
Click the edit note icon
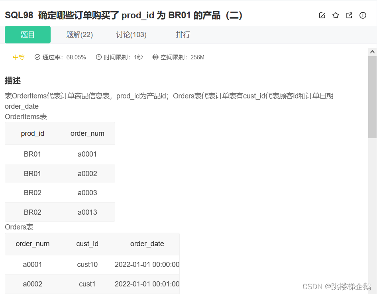[322, 16]
